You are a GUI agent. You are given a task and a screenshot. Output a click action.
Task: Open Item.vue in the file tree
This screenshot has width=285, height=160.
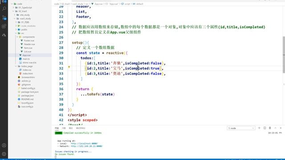[28, 48]
